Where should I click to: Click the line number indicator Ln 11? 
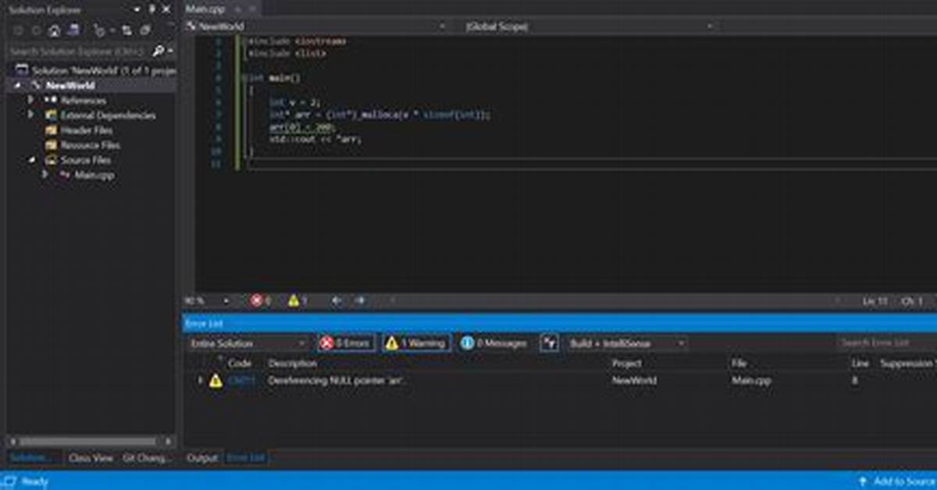click(875, 300)
